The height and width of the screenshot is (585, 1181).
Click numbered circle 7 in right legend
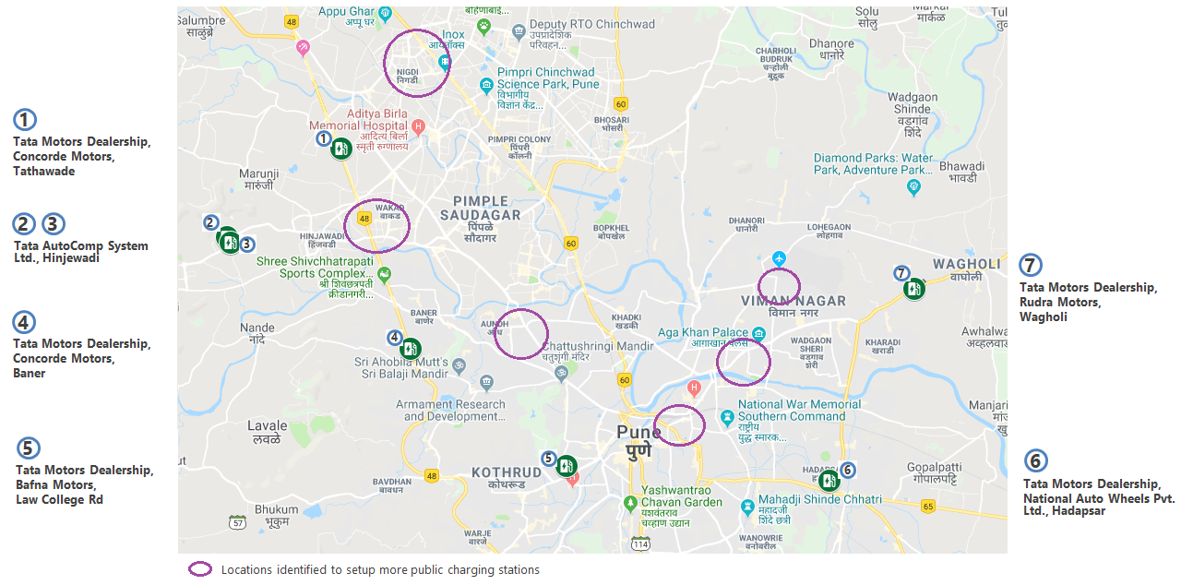tap(1031, 265)
